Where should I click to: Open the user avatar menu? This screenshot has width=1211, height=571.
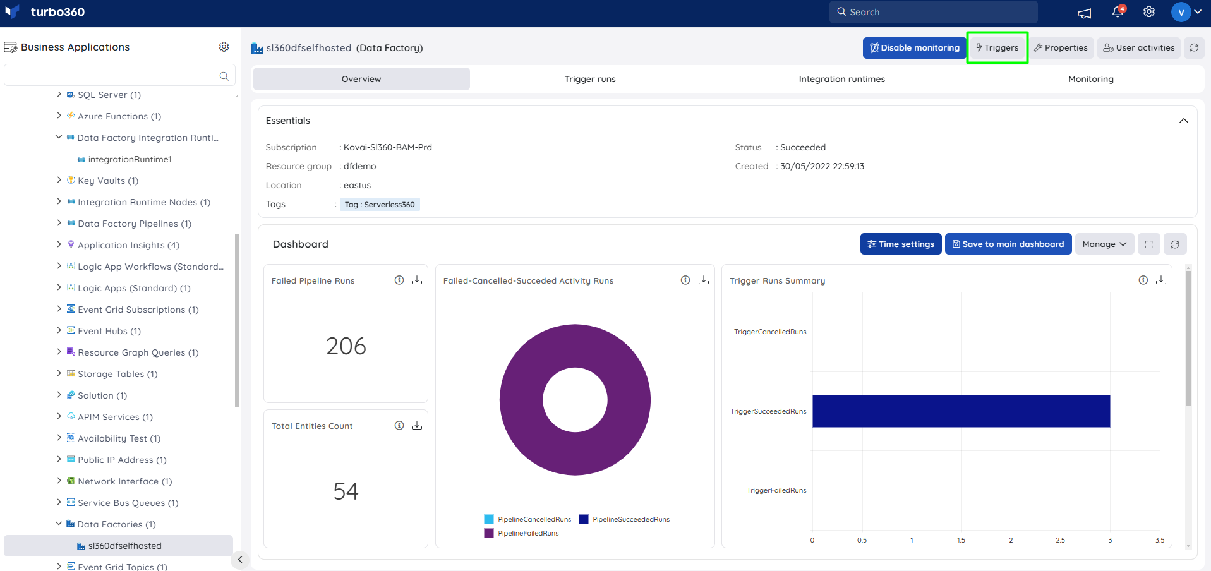click(1186, 12)
